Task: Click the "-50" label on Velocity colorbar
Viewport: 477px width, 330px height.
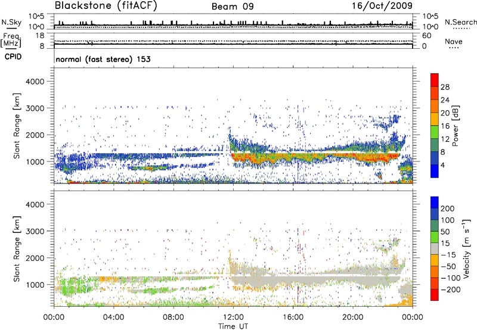Action: coord(448,266)
